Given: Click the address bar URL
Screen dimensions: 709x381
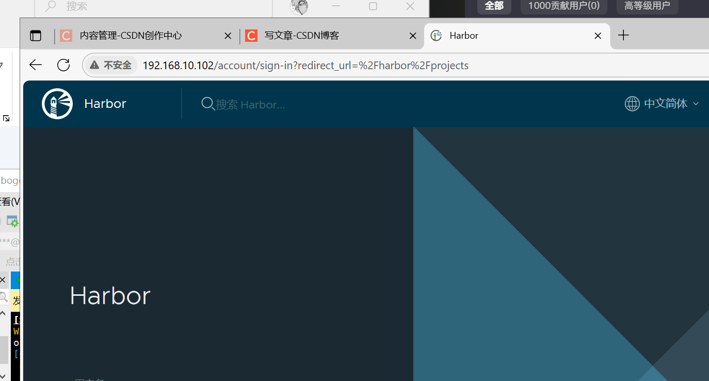Looking at the screenshot, I should 305,66.
